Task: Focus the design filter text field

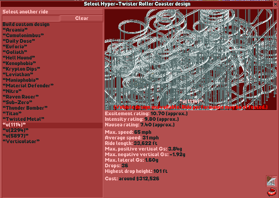Action: pyautogui.click(x=31, y=18)
